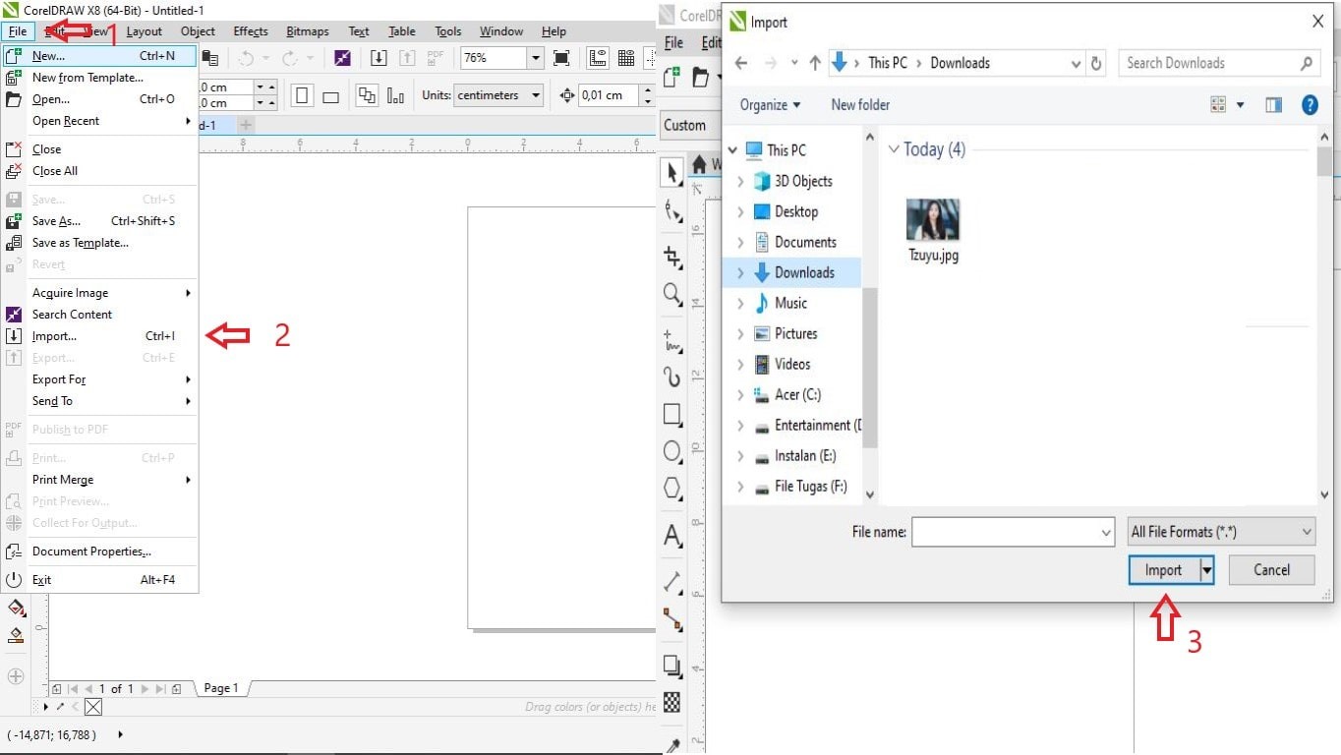Image resolution: width=1341 pixels, height=755 pixels.
Task: Select the Rectangle tool
Action: pyautogui.click(x=672, y=414)
